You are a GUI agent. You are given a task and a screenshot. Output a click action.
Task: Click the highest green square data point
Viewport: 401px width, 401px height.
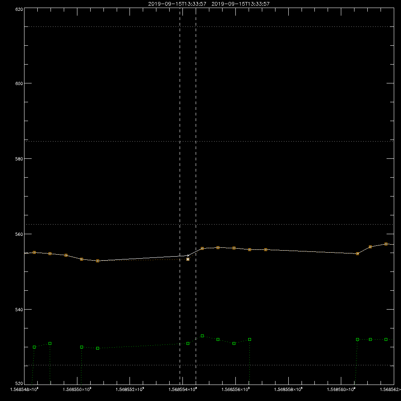tap(202, 336)
